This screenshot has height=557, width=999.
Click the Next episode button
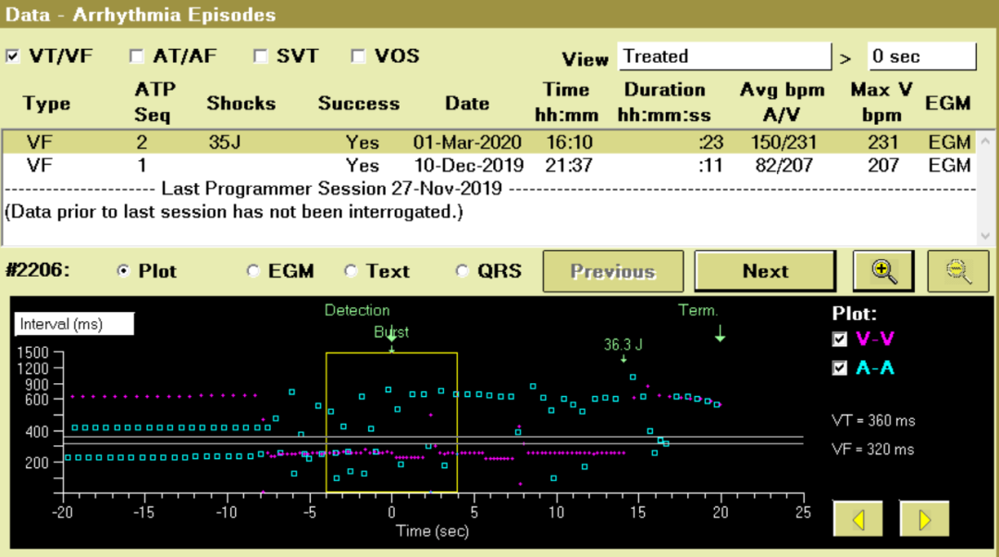(x=765, y=271)
